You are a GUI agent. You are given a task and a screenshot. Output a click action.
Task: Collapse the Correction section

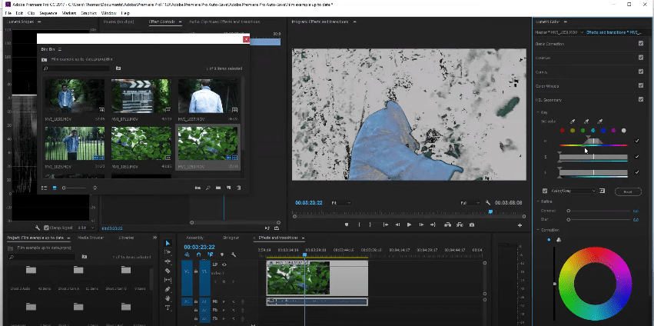coord(538,230)
